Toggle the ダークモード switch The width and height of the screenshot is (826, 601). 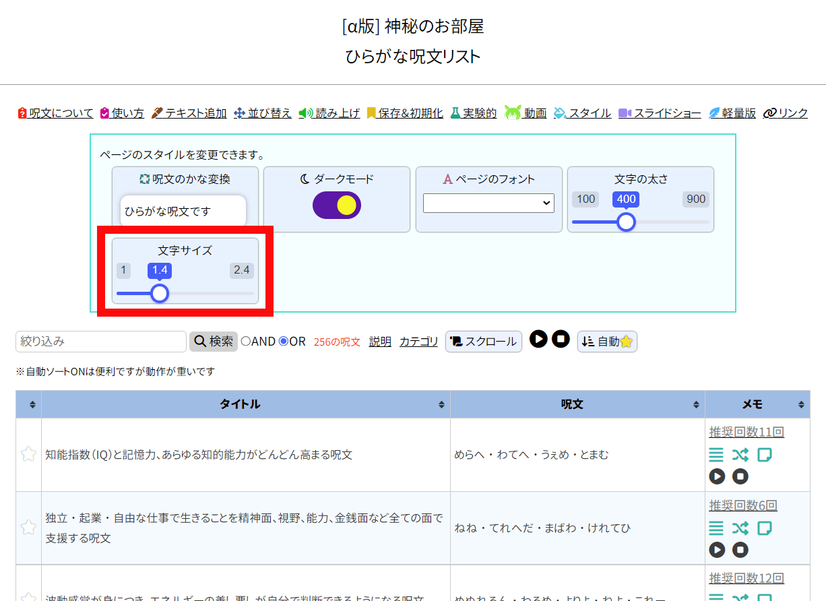click(x=337, y=205)
